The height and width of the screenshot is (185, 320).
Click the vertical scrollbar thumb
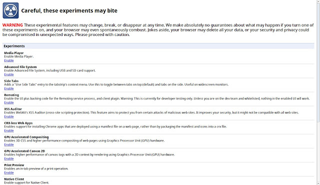(x=318, y=62)
